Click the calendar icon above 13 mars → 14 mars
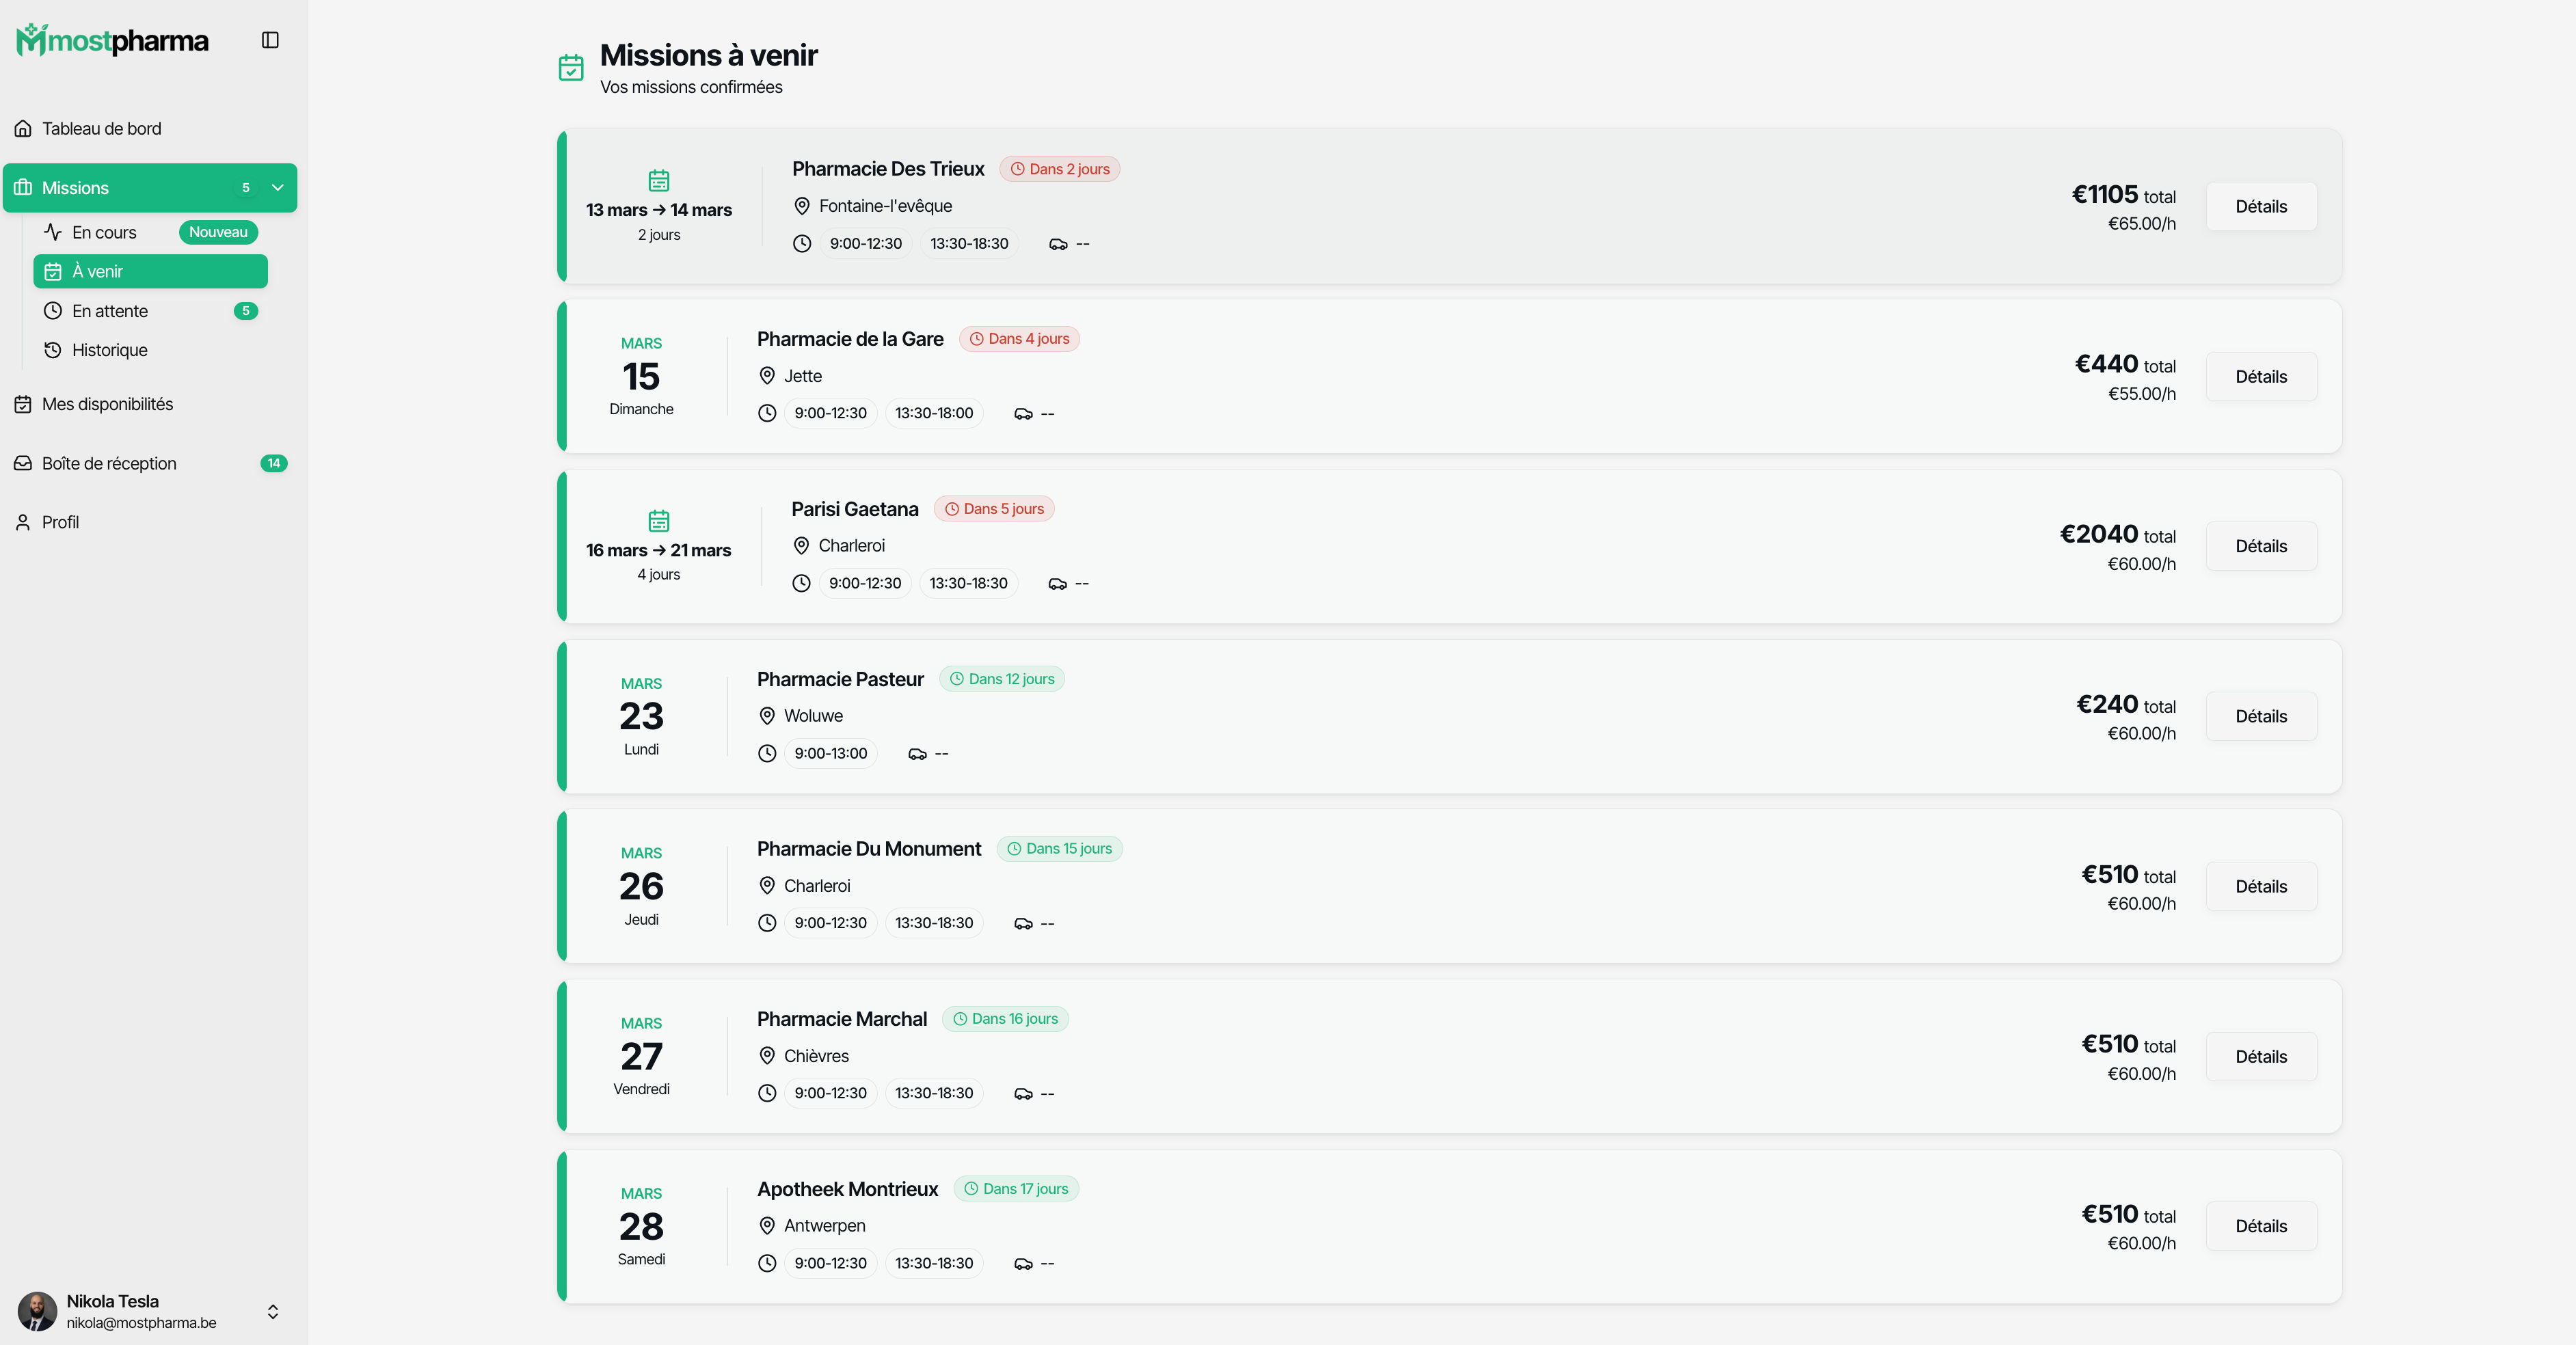 (x=659, y=181)
